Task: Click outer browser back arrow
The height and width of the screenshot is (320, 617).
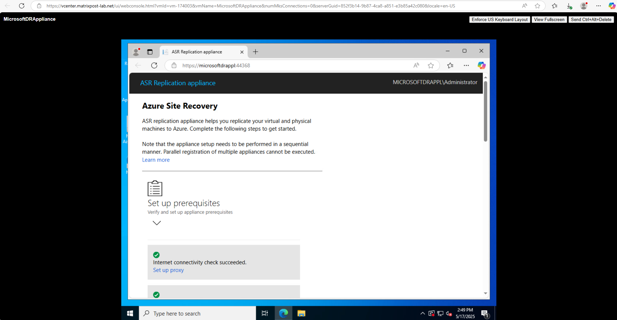Action: click(7, 6)
